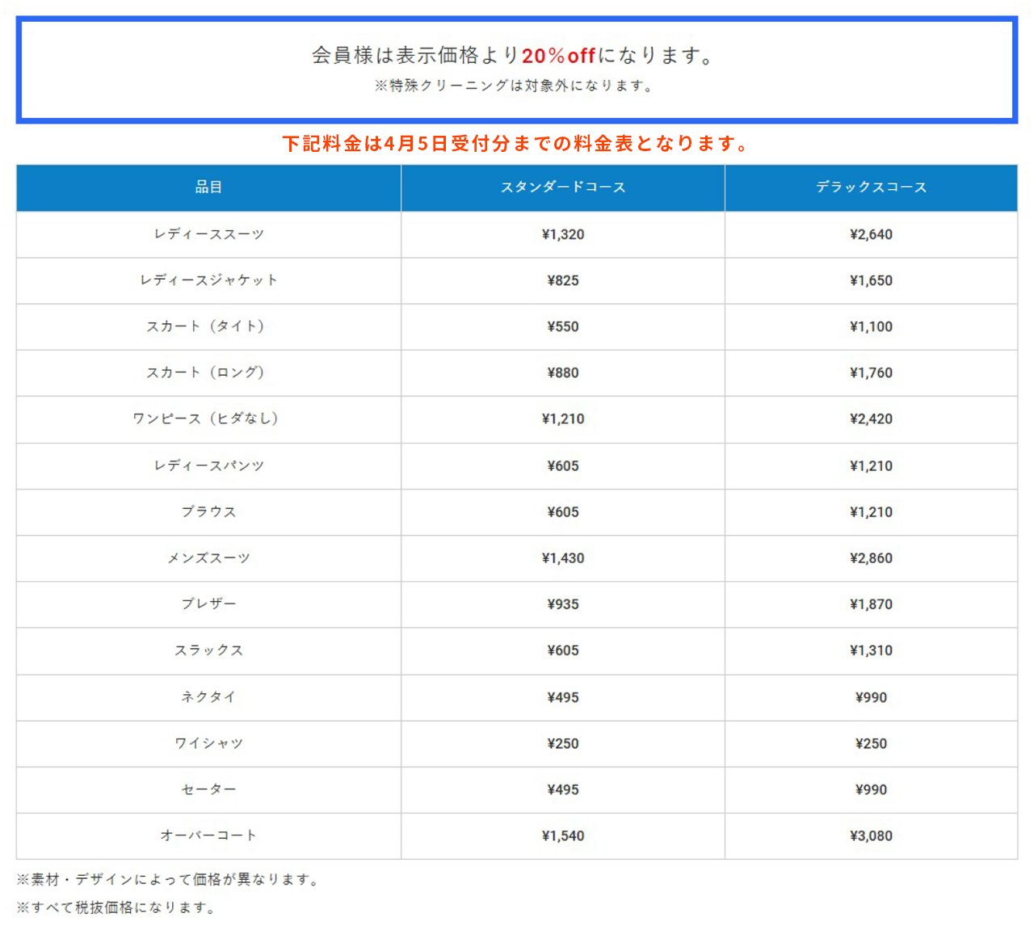Image resolution: width=1034 pixels, height=930 pixels.
Task: Select the ¥1,430 standard price for メンズスーツ
Action: tap(563, 558)
